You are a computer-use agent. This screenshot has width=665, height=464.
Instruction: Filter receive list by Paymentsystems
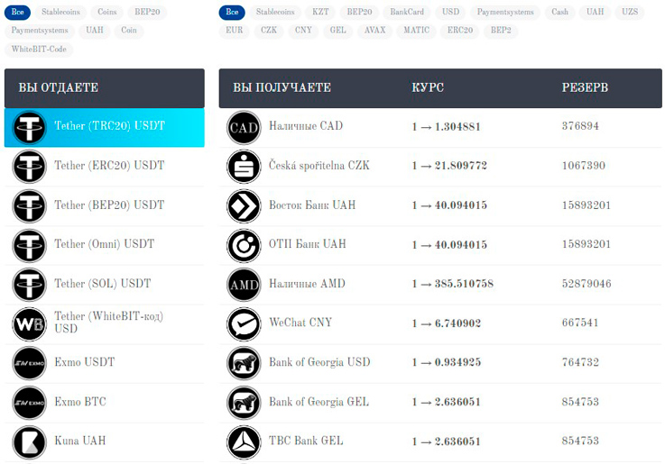pyautogui.click(x=505, y=12)
